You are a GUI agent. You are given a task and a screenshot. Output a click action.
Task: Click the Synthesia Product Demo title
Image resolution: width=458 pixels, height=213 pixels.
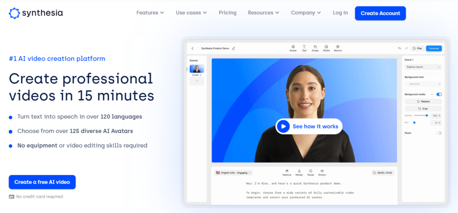pyautogui.click(x=215, y=48)
